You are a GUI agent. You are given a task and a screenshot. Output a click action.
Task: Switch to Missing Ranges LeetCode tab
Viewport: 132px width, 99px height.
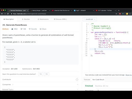[39, 10]
